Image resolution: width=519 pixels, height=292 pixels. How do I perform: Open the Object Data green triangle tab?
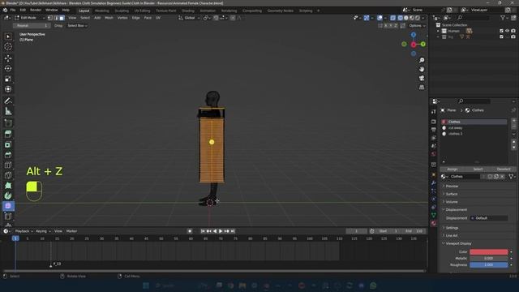[434, 215]
